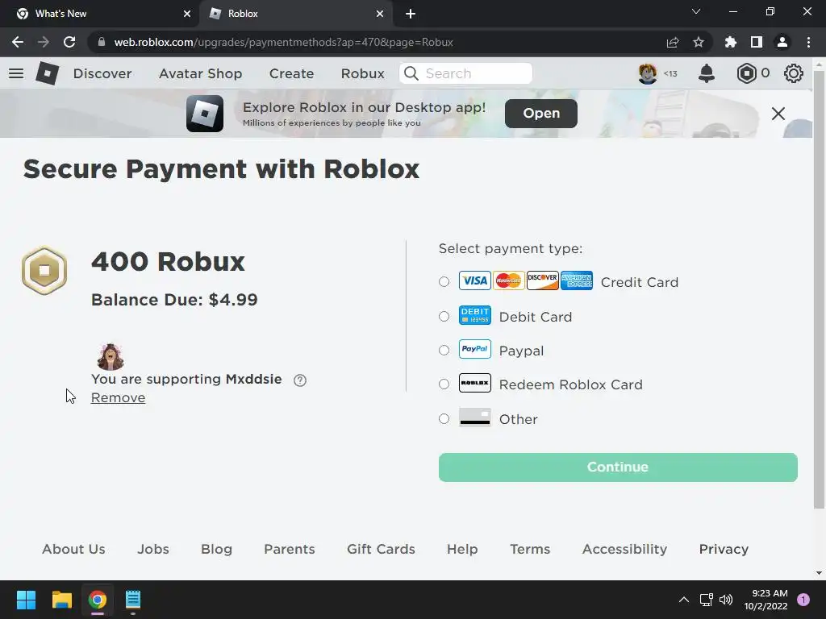Screen dimensions: 826x619
Task: Close the Desktop app banner
Action: (x=778, y=113)
